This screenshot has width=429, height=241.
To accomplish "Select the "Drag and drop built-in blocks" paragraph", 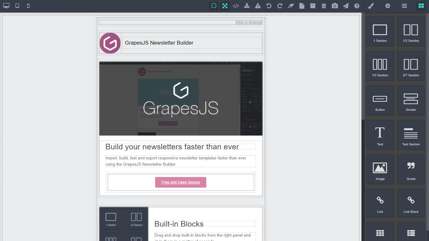I will (x=205, y=237).
